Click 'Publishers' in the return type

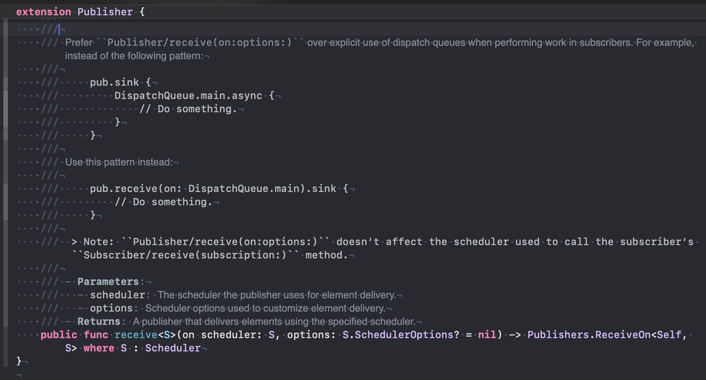click(558, 335)
